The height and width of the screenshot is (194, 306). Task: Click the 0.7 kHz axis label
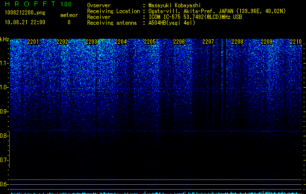(x=4, y=160)
